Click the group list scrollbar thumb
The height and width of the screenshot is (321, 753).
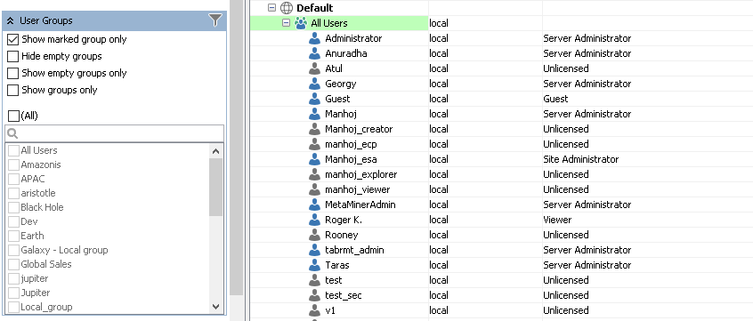point(215,187)
